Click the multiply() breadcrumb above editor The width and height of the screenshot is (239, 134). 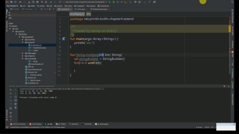77,14
